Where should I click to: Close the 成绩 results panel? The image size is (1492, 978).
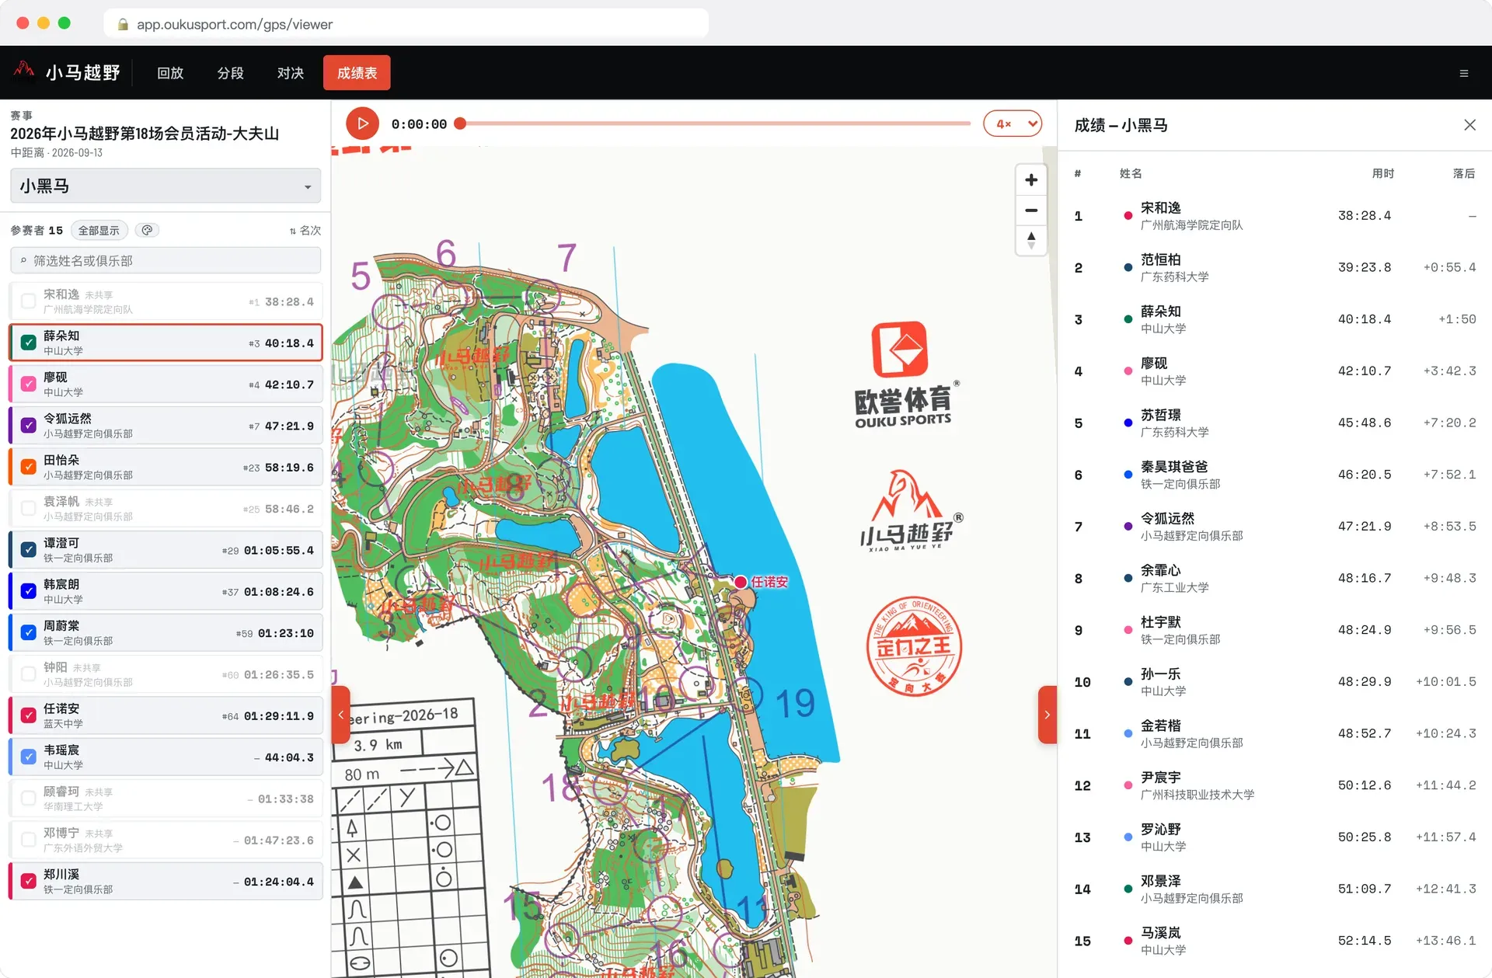(x=1469, y=125)
